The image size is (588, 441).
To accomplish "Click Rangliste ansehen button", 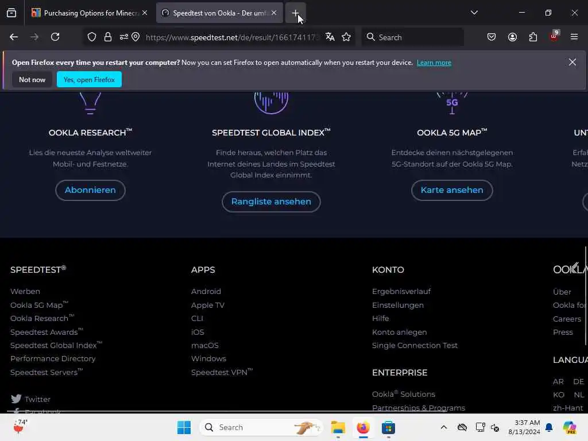I will (x=271, y=202).
